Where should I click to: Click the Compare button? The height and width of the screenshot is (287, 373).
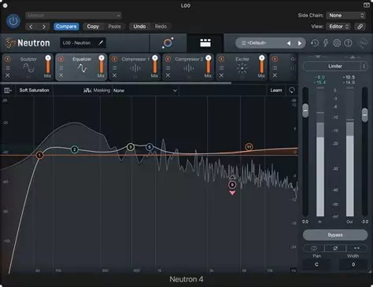click(66, 27)
